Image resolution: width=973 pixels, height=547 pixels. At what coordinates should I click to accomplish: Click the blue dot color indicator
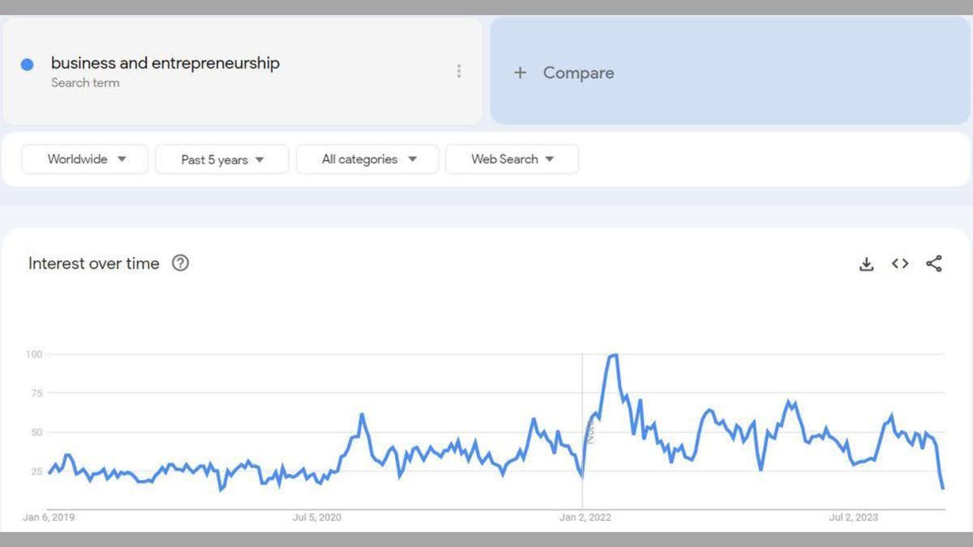27,64
